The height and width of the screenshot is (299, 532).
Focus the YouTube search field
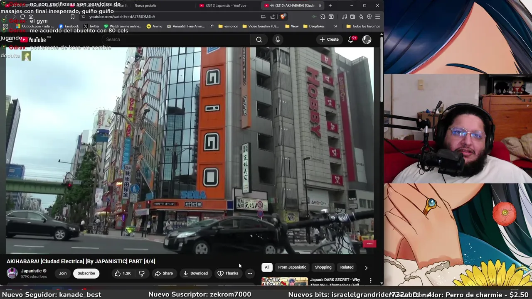tap(175, 39)
